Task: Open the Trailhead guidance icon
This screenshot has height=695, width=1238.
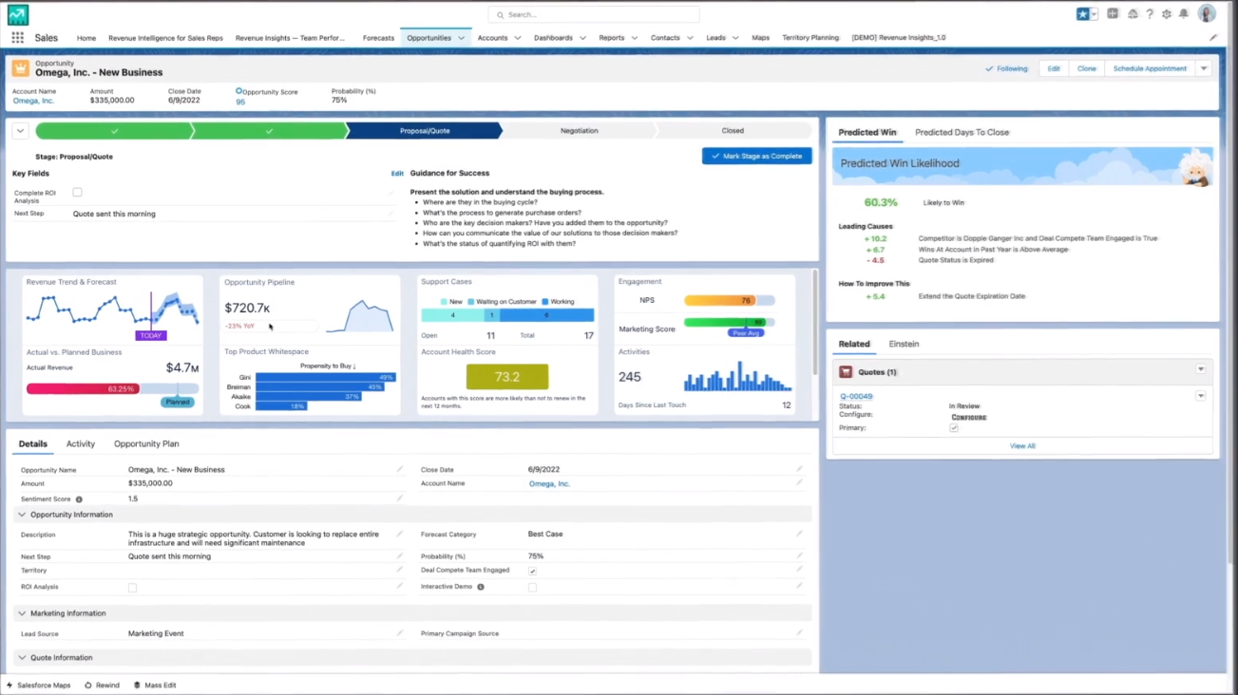Action: coord(1133,14)
